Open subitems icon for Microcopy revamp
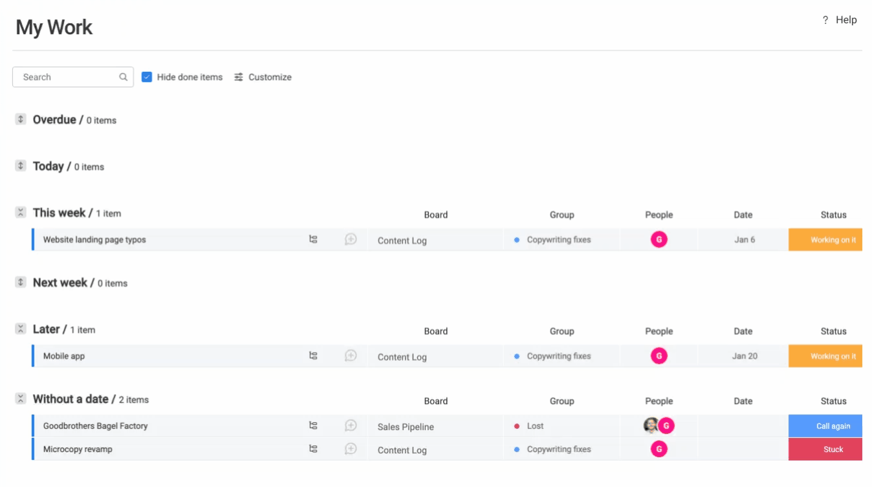The height and width of the screenshot is (487, 872). (x=313, y=449)
